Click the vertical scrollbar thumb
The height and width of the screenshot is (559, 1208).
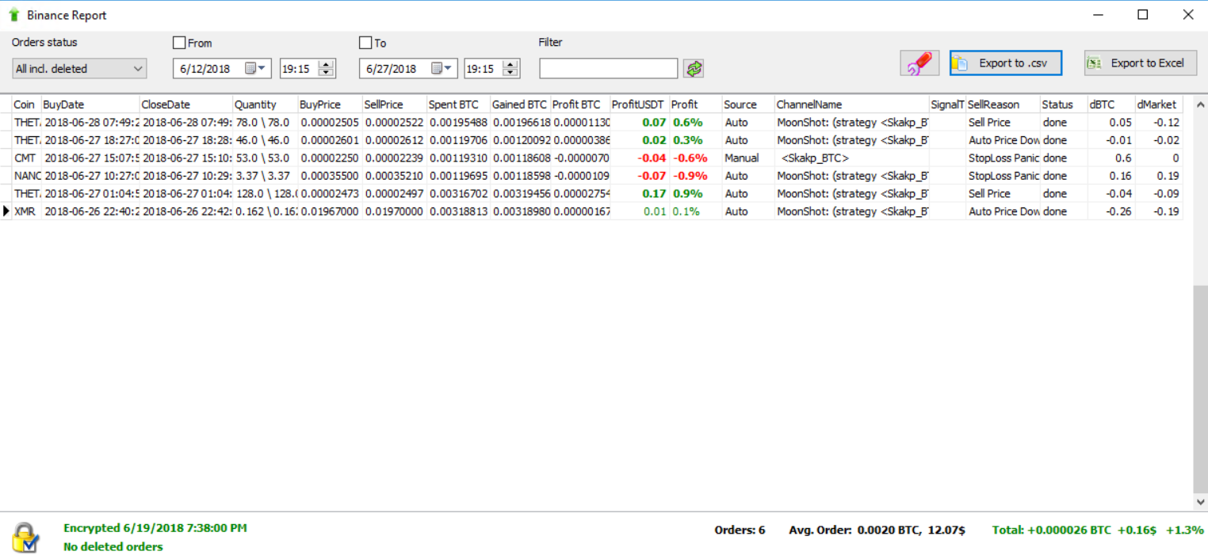coord(1201,388)
